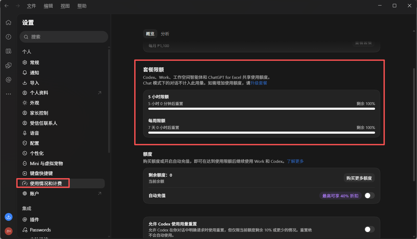Toggle the 自动充值 auto recharge switch
This screenshot has height=239, width=417.
[370, 196]
